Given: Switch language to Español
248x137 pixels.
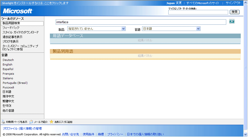Looking at the screenshot, I should pyautogui.click(x=8, y=69).
